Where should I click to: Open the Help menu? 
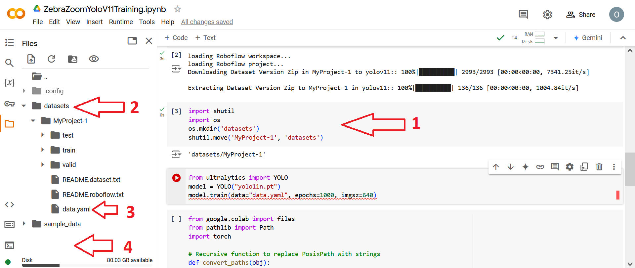tap(168, 22)
